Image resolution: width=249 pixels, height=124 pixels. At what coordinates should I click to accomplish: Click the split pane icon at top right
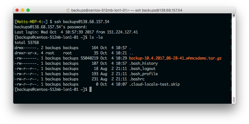tap(234, 15)
